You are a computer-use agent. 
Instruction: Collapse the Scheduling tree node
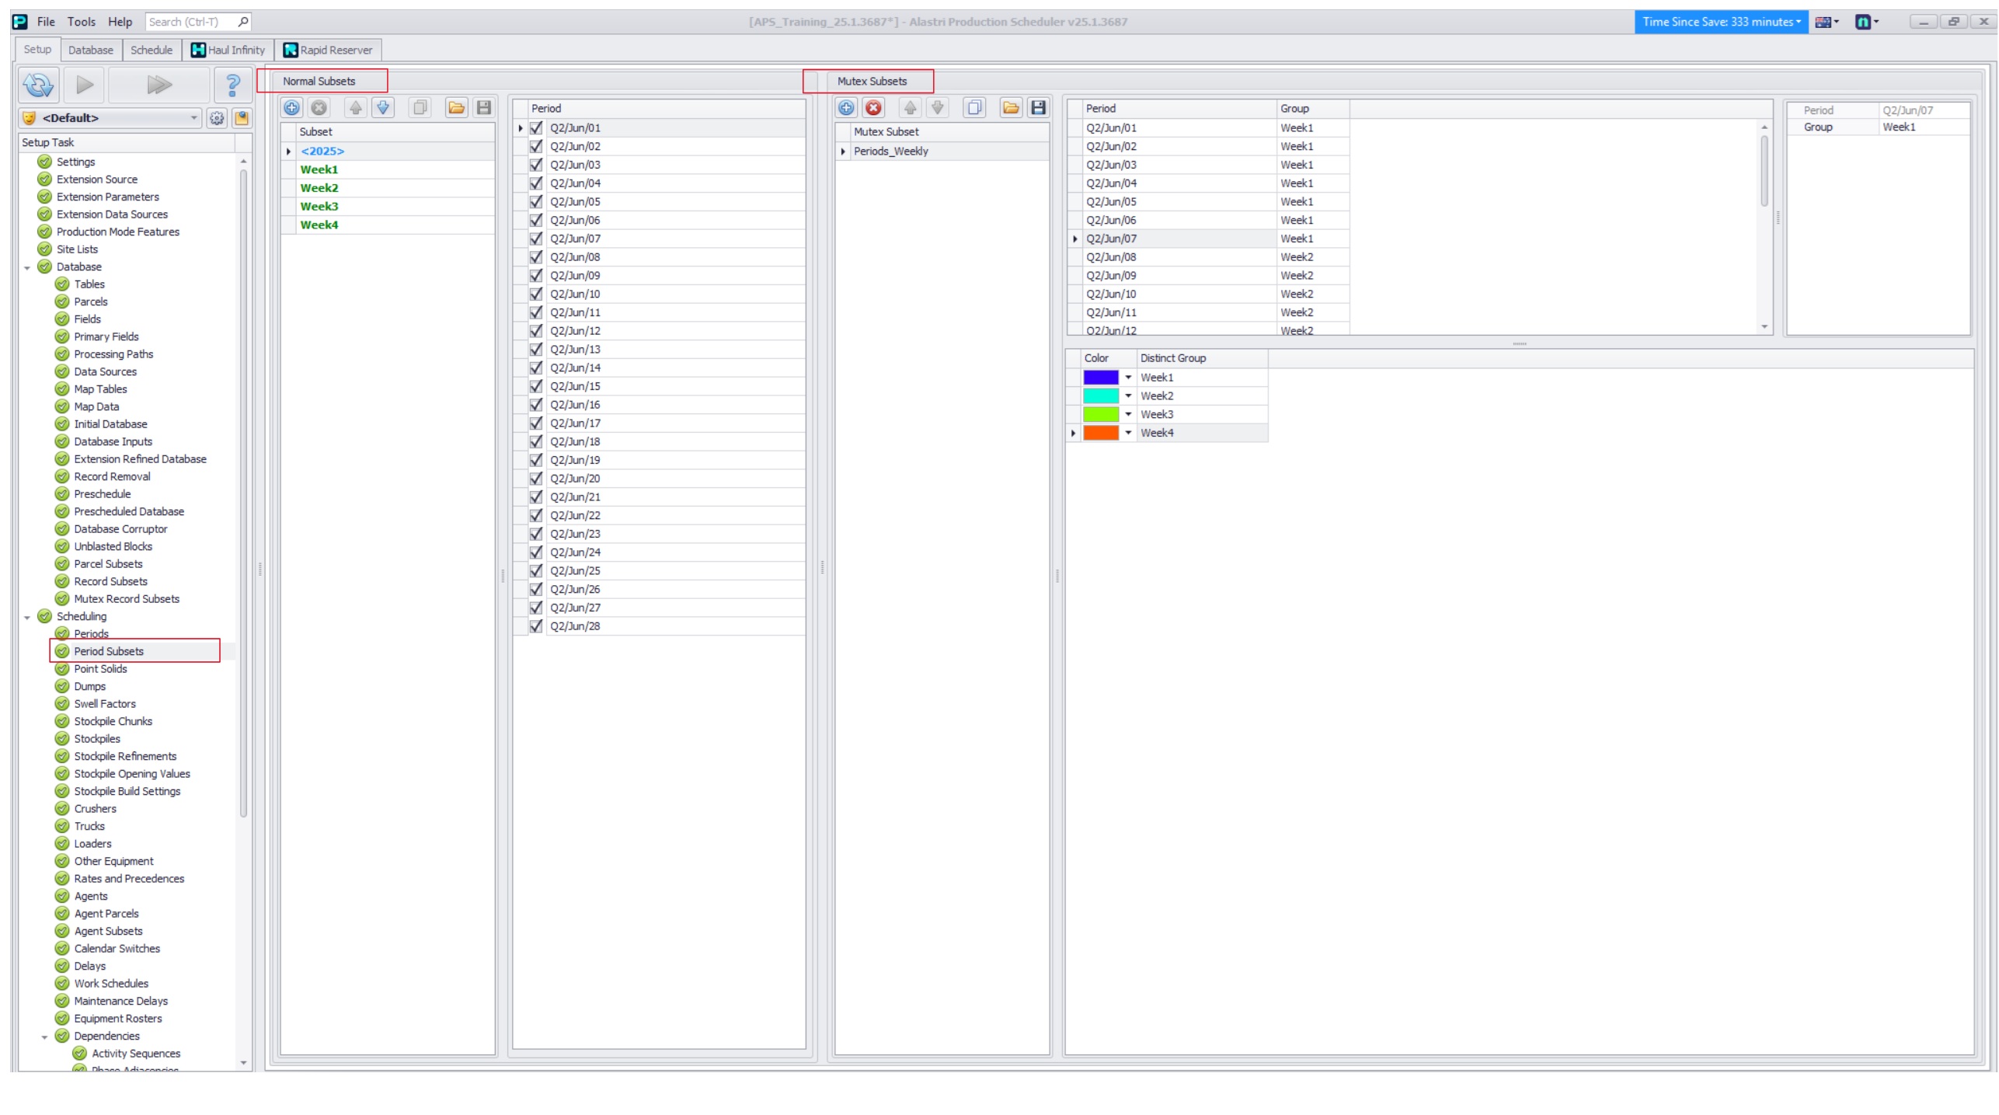pyautogui.click(x=27, y=617)
